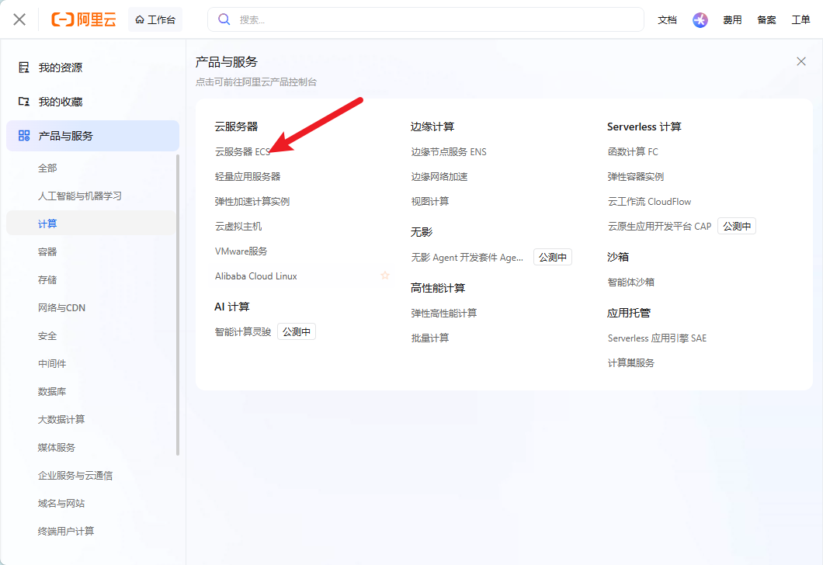This screenshot has width=823, height=565.
Task: Select the 全部 category
Action: click(x=47, y=168)
